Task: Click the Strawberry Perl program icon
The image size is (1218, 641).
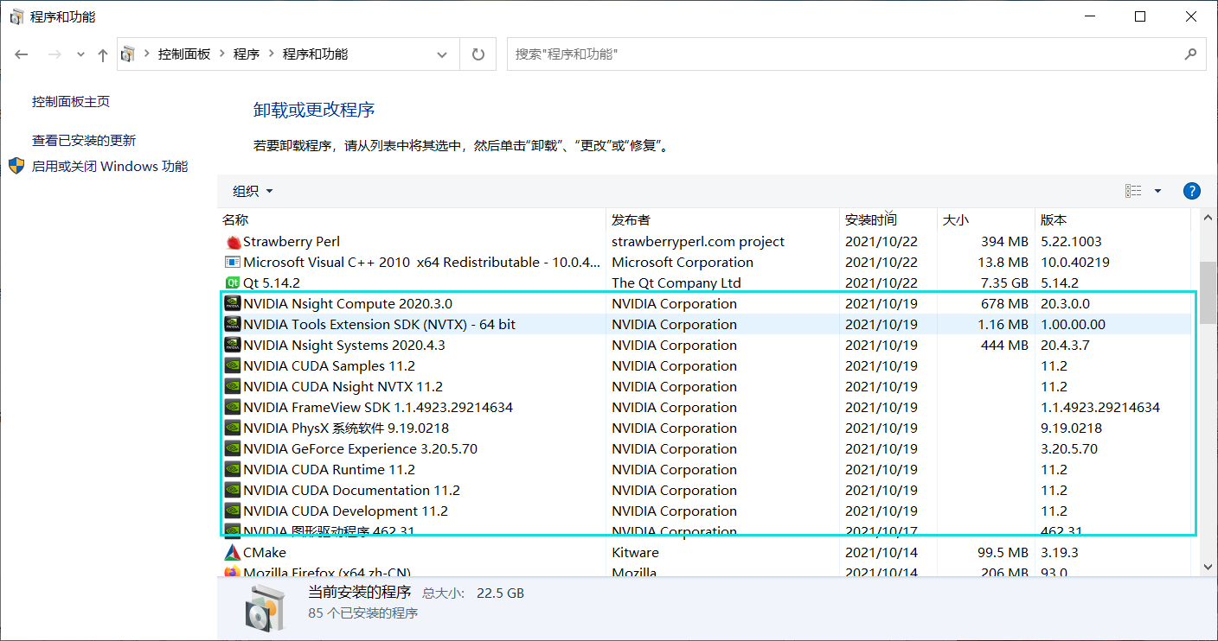Action: click(x=233, y=242)
